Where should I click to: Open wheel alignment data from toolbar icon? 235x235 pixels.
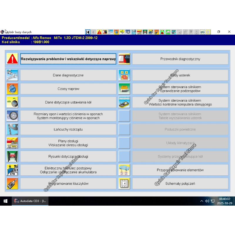[122, 32]
